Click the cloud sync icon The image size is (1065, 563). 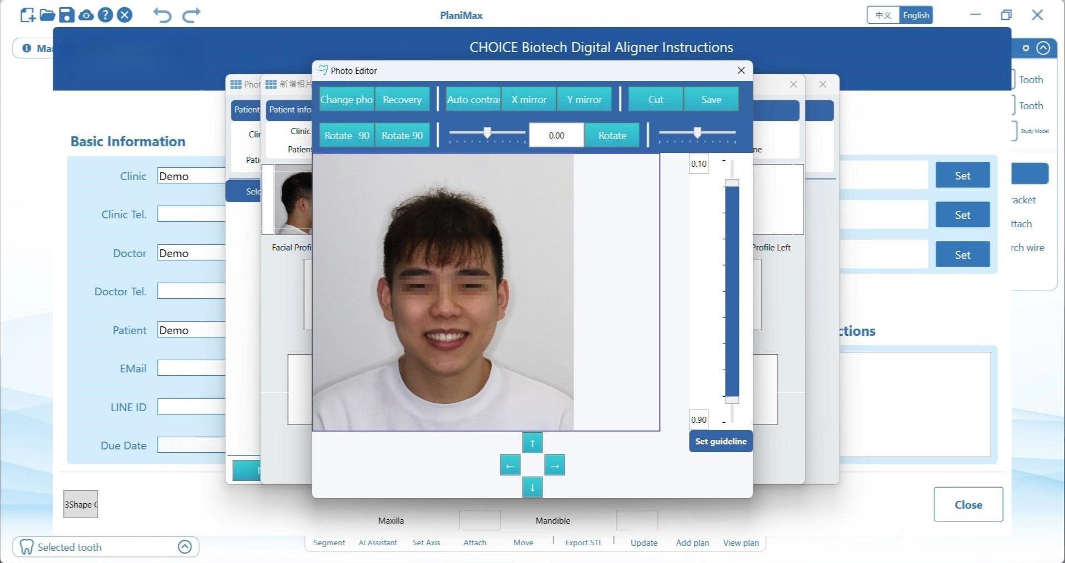tap(86, 15)
